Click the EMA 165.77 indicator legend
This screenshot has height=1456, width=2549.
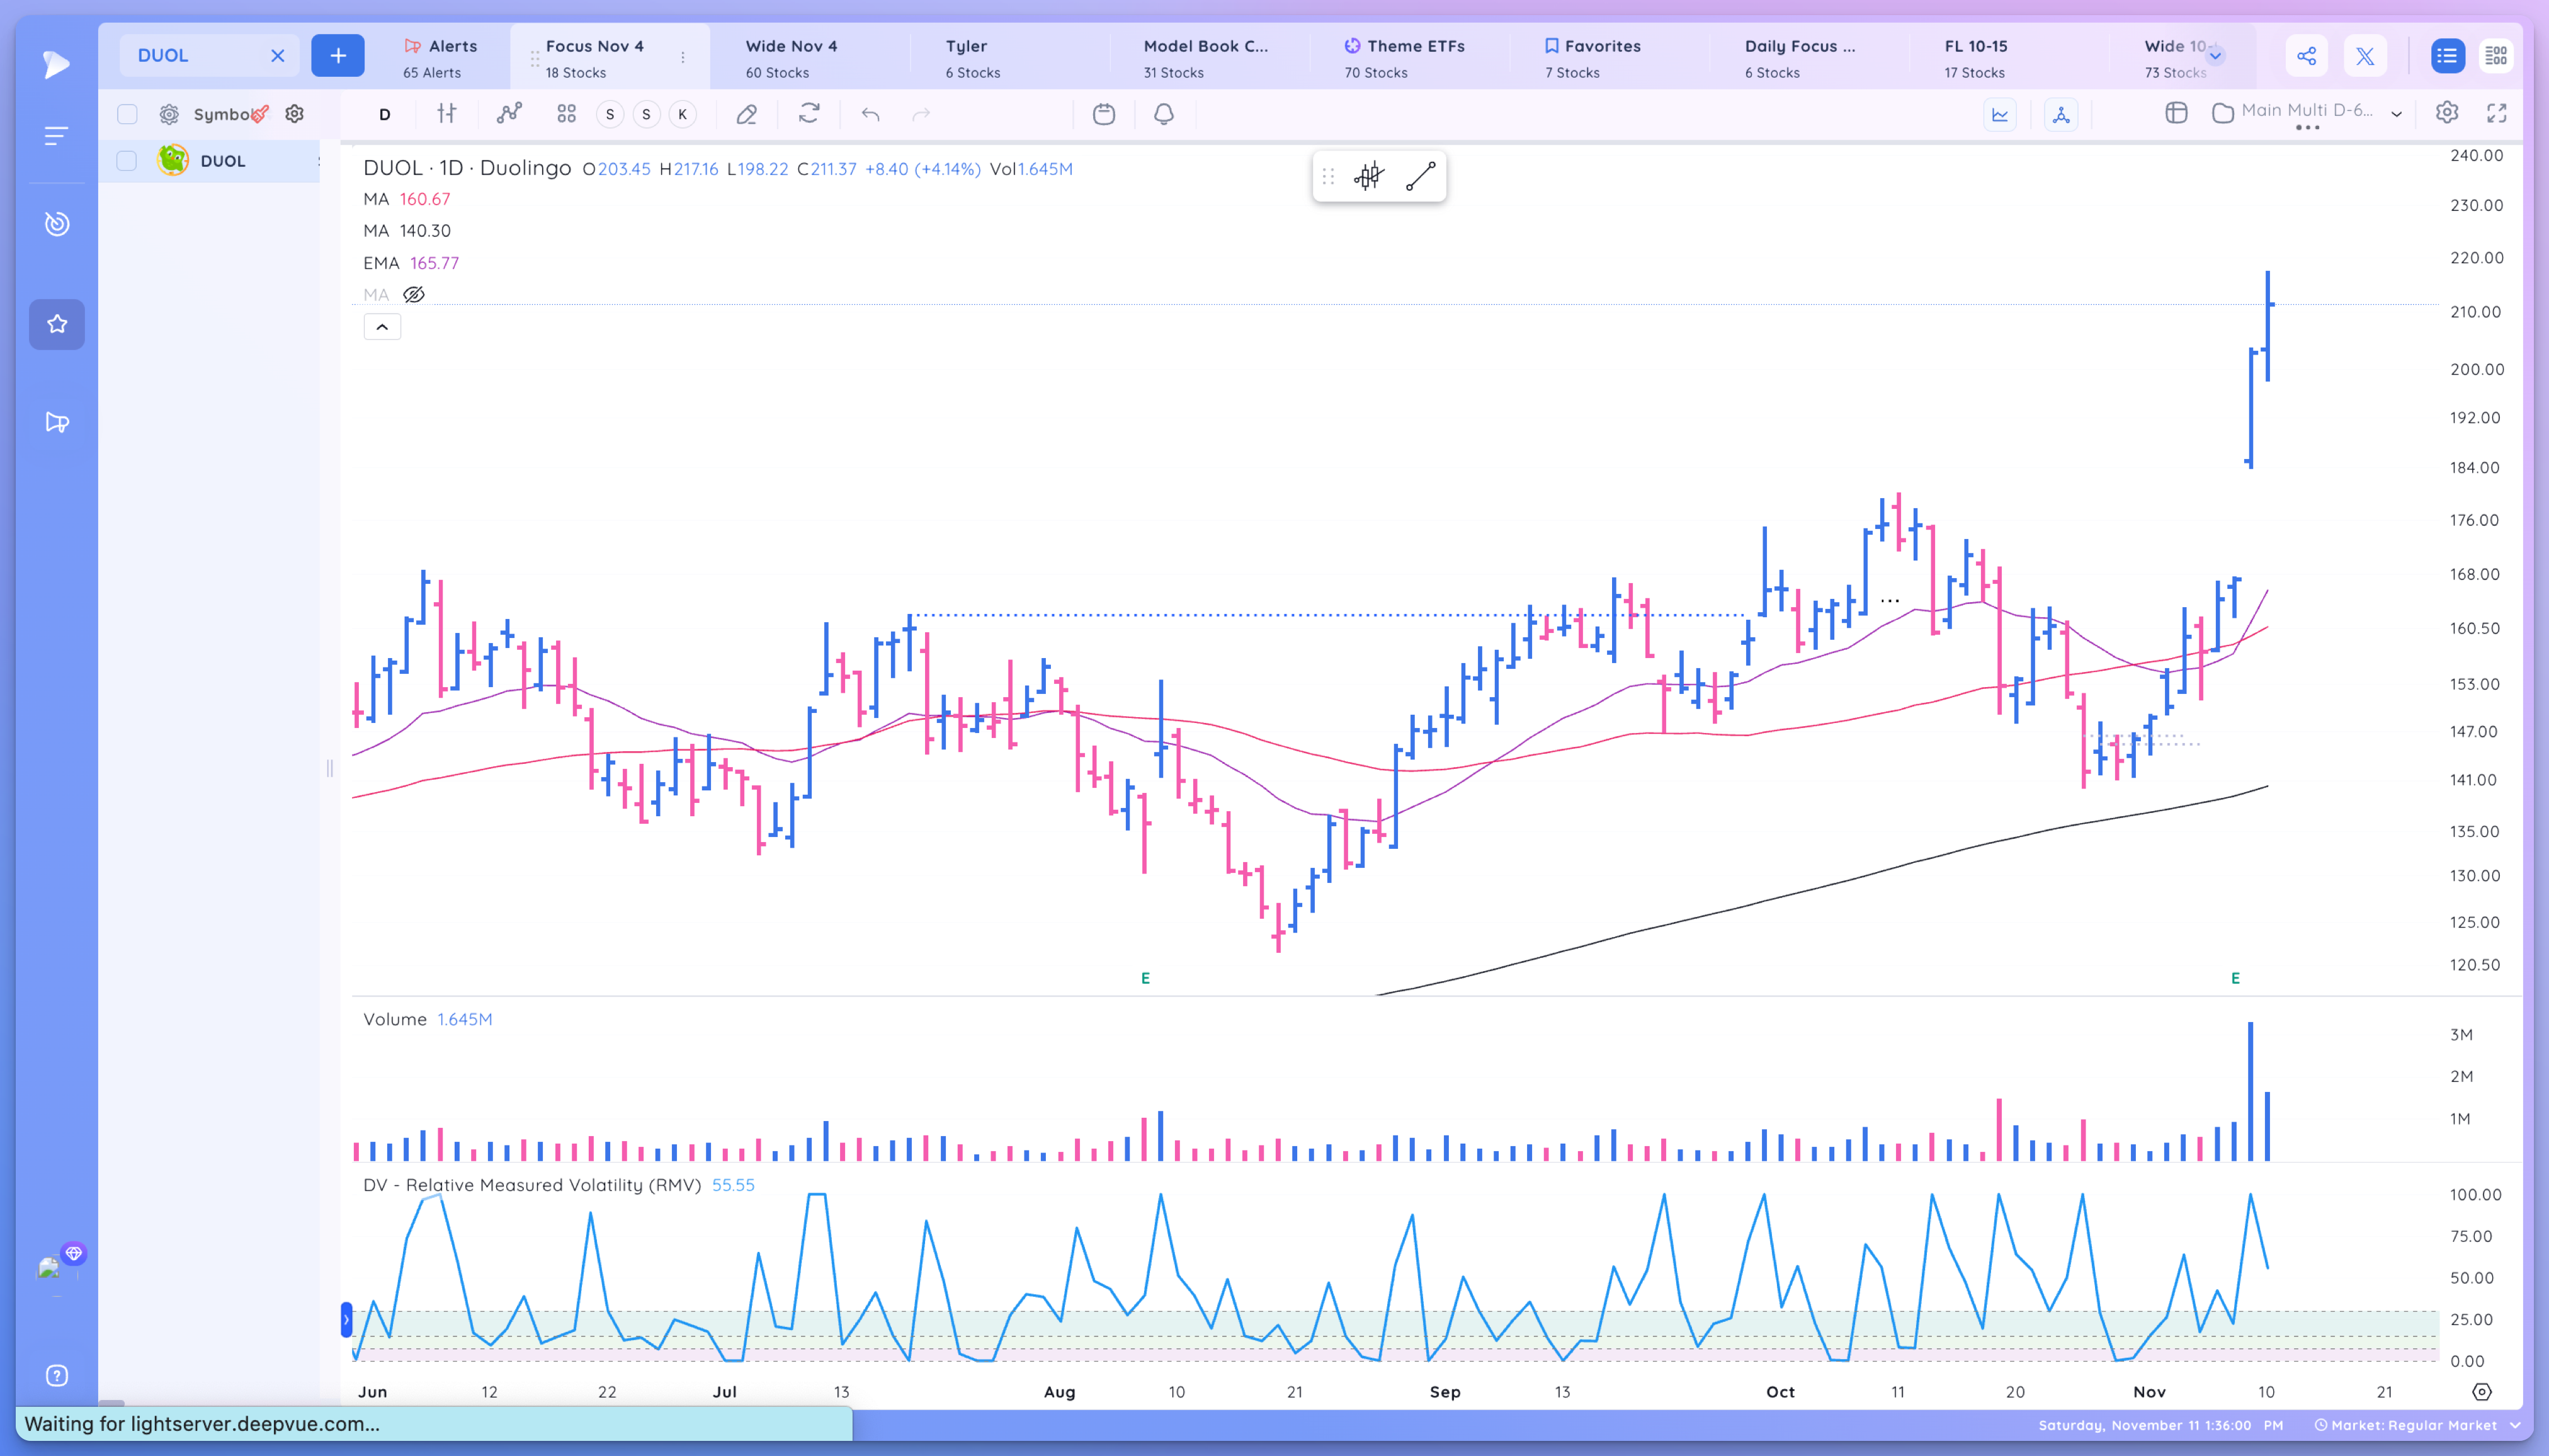tap(411, 263)
